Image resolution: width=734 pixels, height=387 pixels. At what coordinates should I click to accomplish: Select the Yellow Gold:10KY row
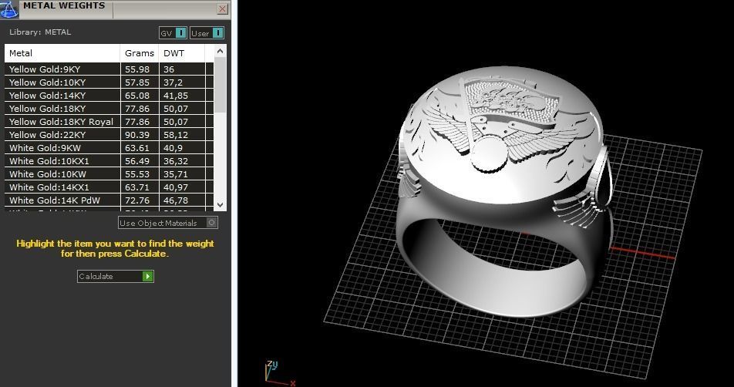[x=109, y=82]
